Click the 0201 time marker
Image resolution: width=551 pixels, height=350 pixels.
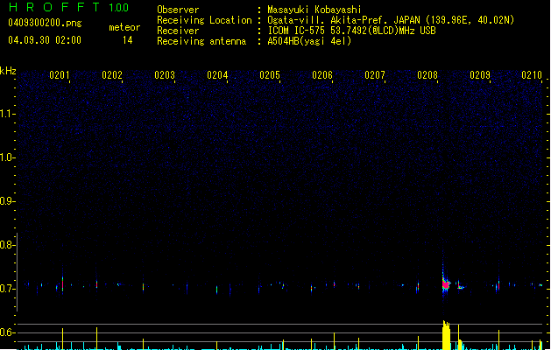coord(60,75)
